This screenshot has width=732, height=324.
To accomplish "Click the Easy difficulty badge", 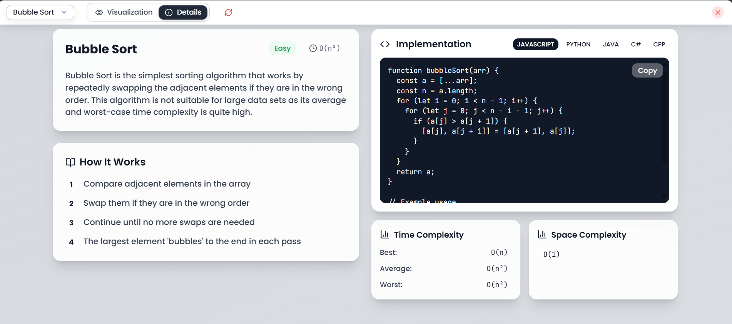I will click(282, 48).
